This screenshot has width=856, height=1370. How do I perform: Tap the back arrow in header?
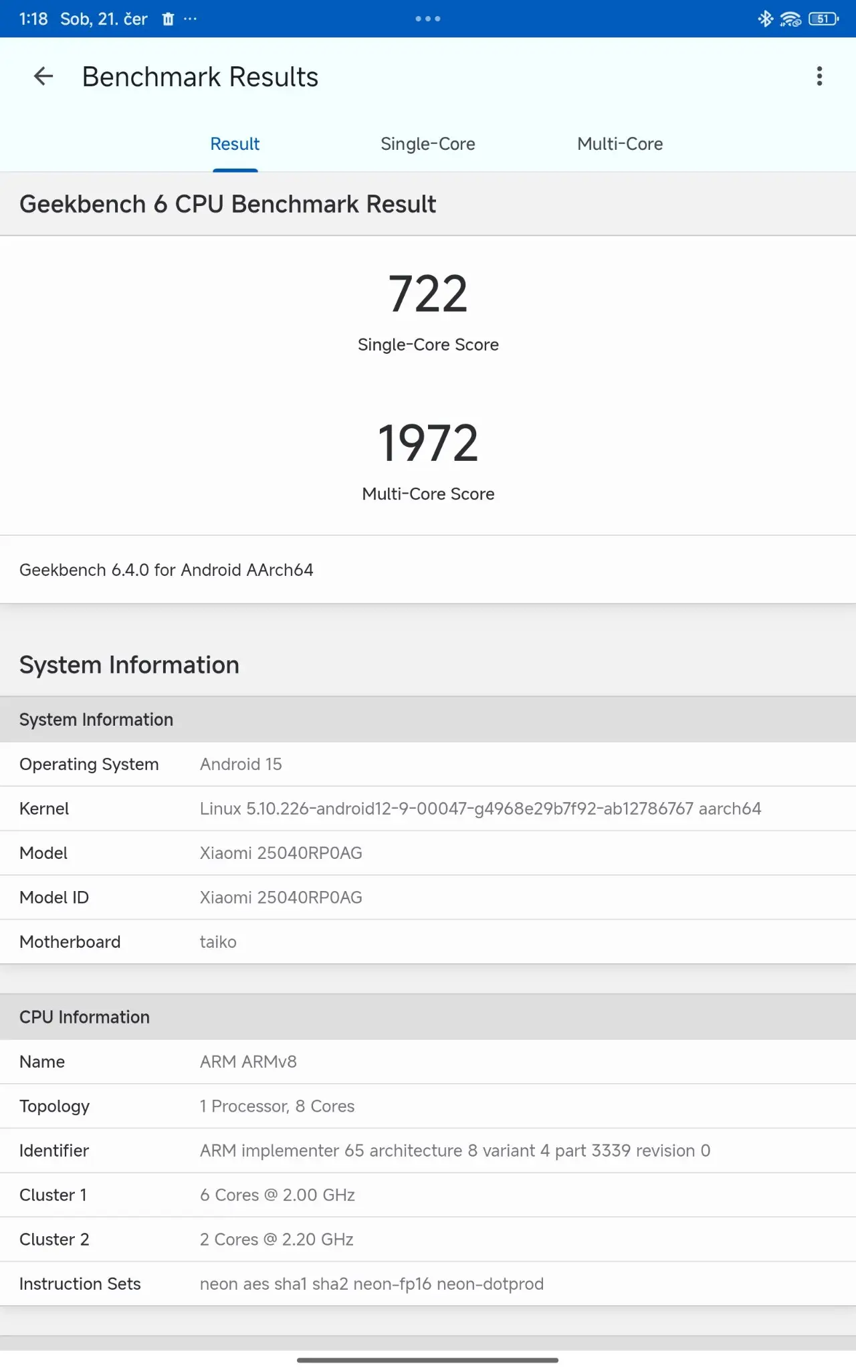(43, 76)
